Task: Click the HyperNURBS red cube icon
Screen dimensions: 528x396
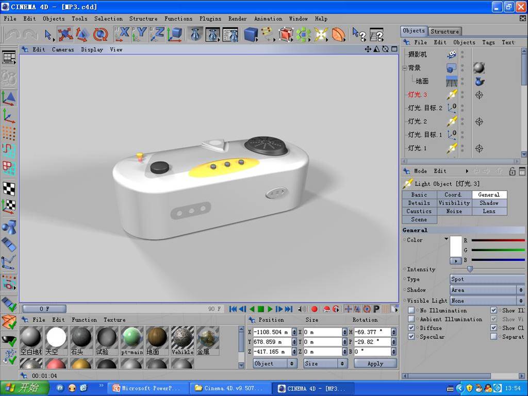Action: pyautogui.click(x=286, y=35)
